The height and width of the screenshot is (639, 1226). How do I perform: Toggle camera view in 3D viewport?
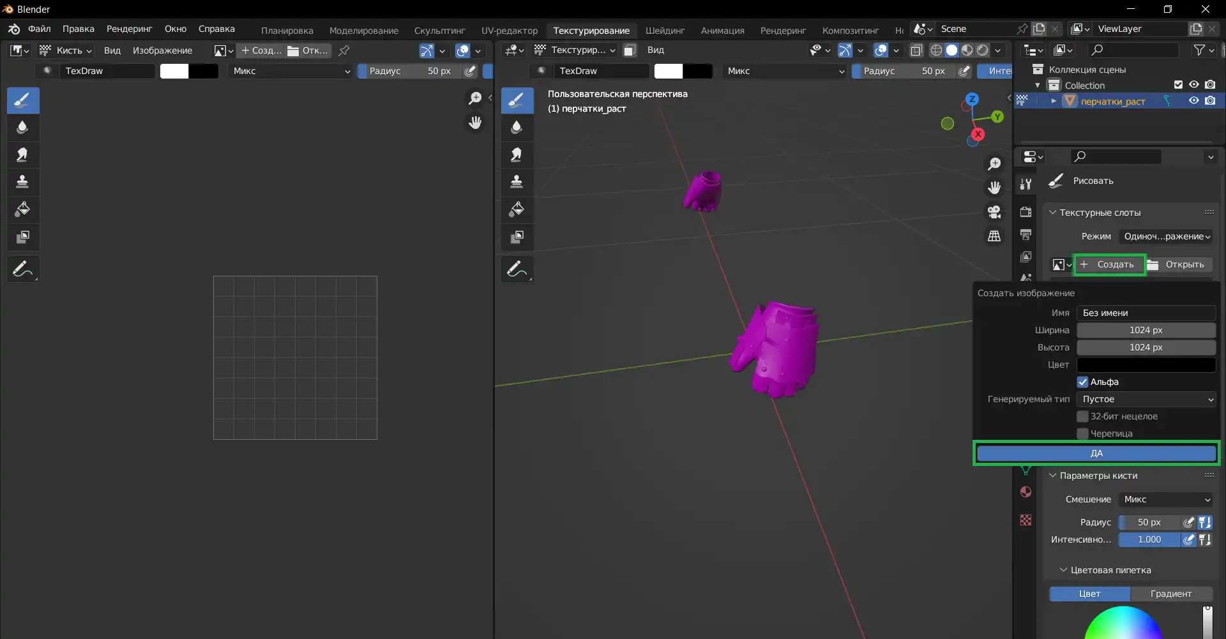click(x=994, y=212)
